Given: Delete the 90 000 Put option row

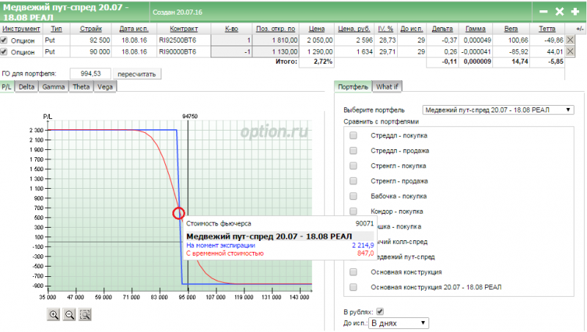Looking at the screenshot, I should (570, 51).
